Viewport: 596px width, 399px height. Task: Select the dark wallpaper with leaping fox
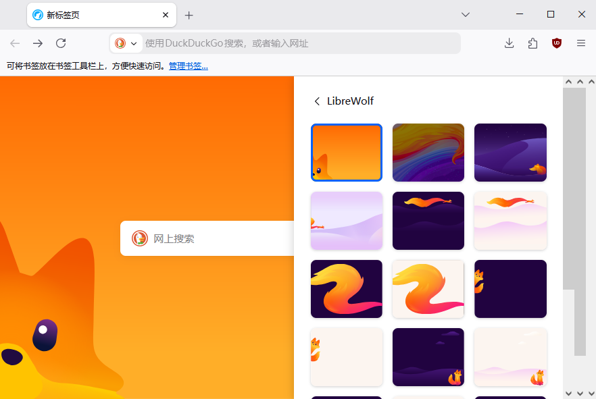click(x=428, y=221)
